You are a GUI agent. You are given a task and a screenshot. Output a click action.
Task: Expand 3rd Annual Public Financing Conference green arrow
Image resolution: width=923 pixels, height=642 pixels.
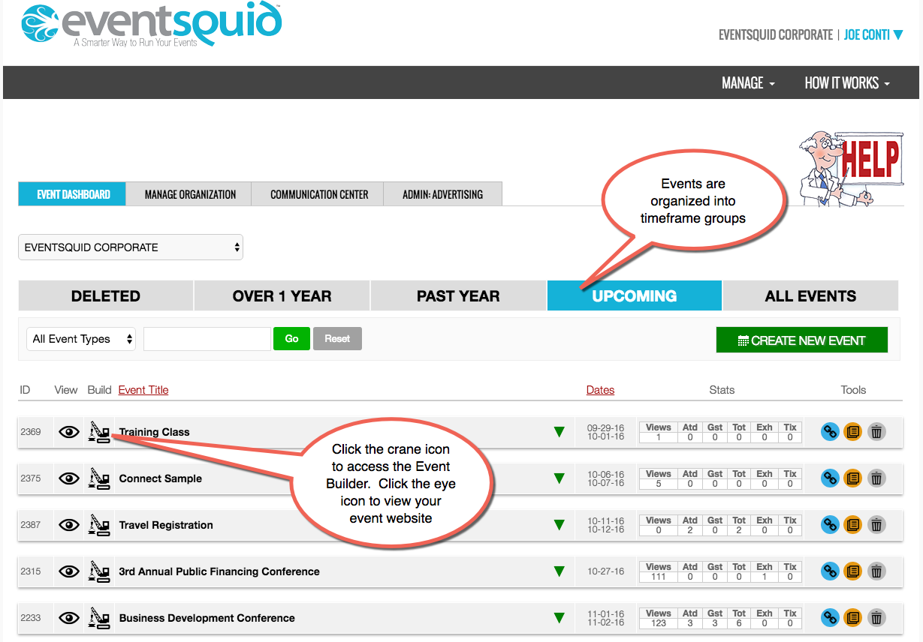point(559,571)
